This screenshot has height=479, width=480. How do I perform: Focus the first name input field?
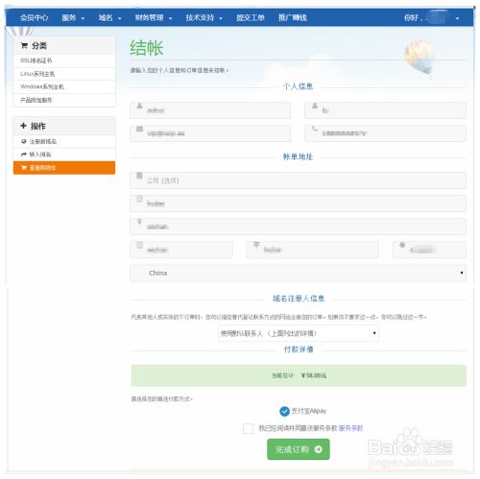[x=210, y=110]
